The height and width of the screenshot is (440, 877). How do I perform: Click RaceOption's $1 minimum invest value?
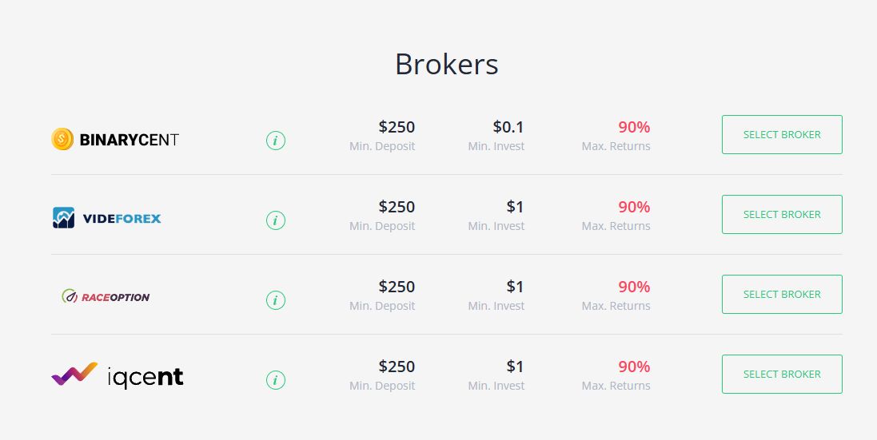coord(515,287)
